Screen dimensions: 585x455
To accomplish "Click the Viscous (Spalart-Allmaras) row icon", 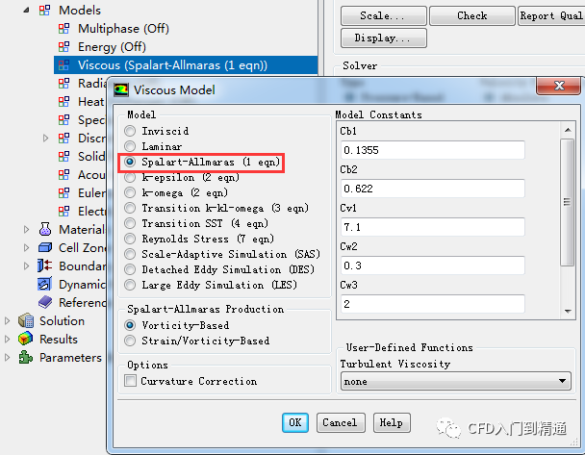I will pyautogui.click(x=64, y=64).
